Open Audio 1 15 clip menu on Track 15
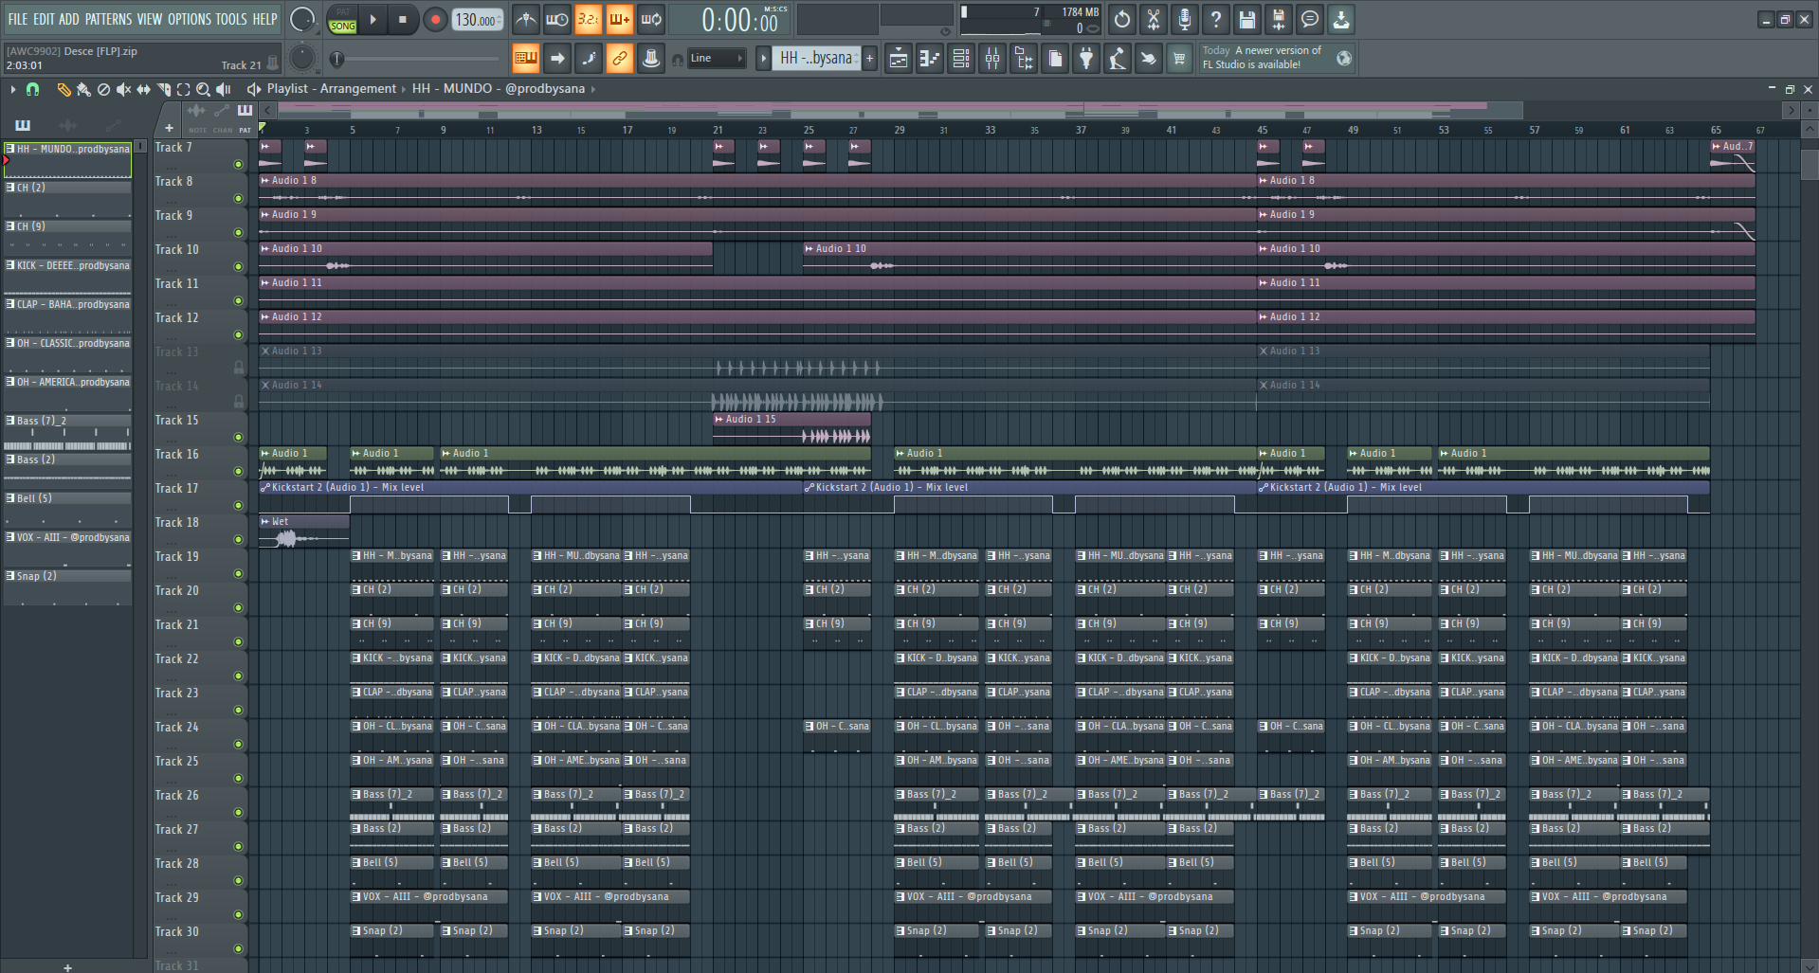1819x973 pixels. [719, 419]
